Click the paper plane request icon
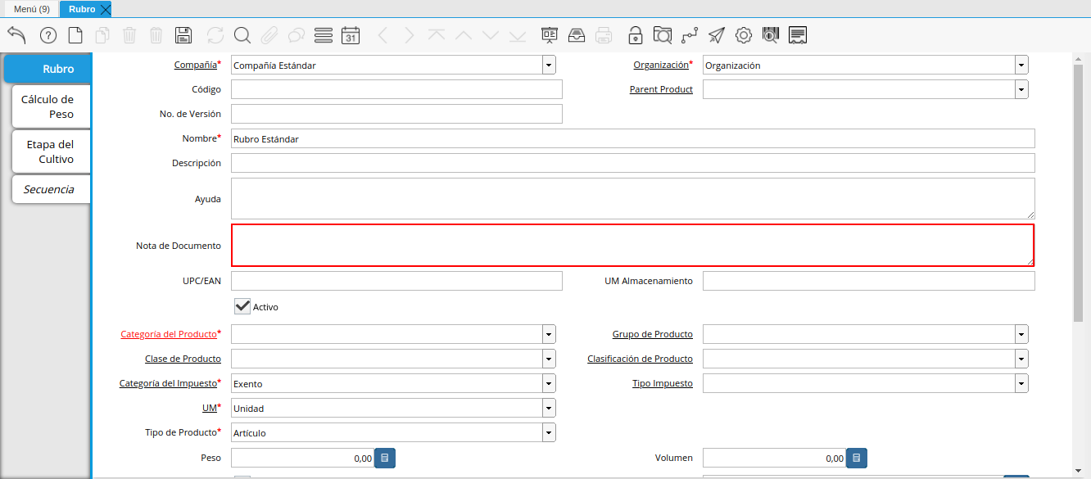 click(717, 35)
